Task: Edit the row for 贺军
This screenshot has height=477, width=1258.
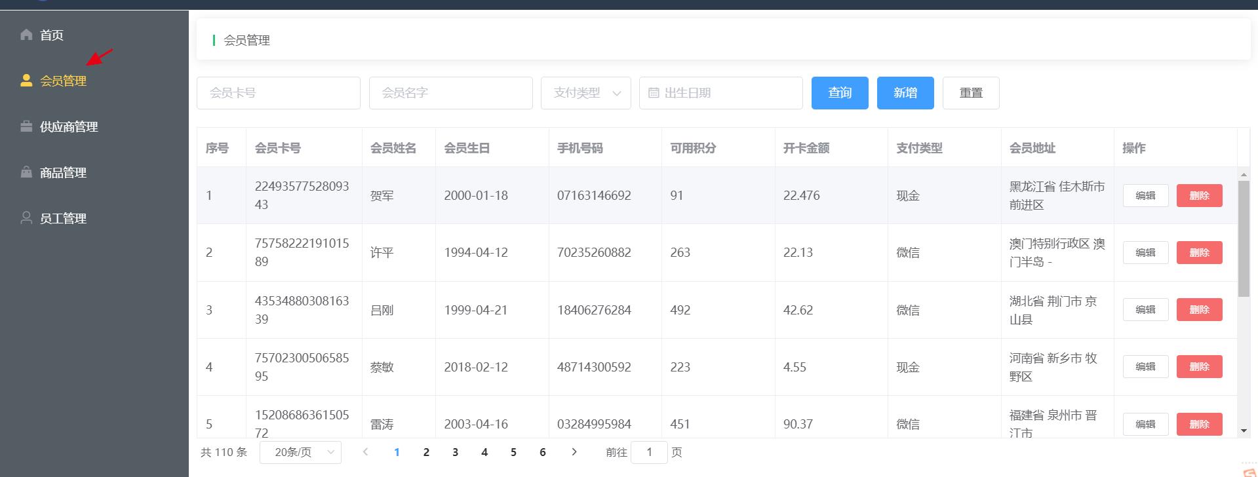Action: pos(1145,195)
